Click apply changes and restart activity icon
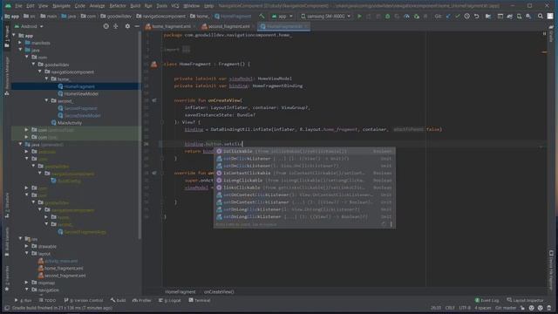 (369, 17)
